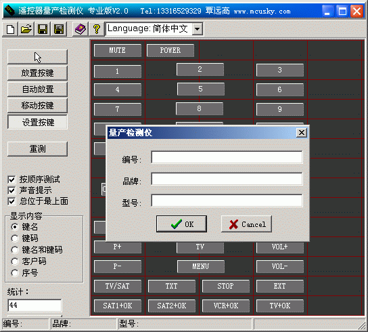Viewport: 368px width, 332px height.
Task: Click the 重测 retest button
Action: pyautogui.click(x=38, y=149)
